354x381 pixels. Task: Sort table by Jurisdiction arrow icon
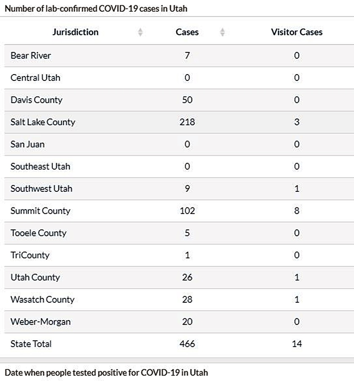140,32
